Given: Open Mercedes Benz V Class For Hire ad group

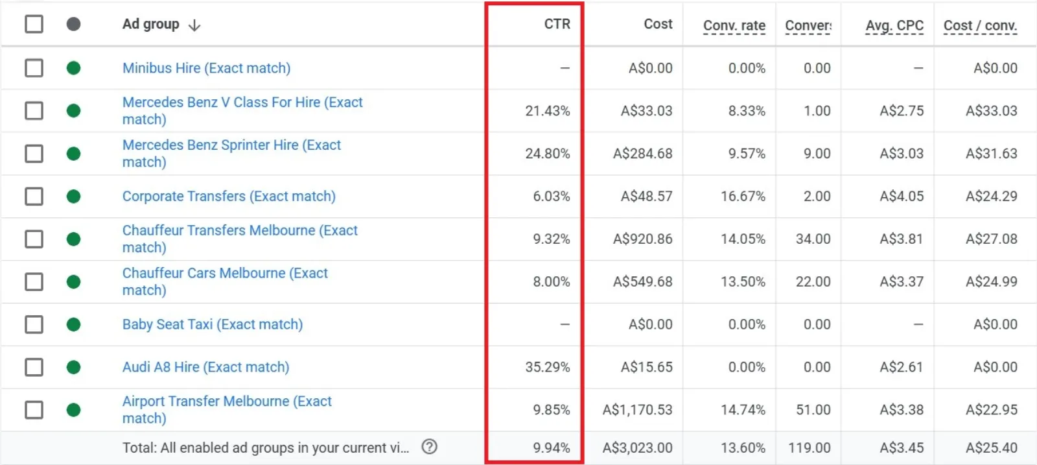Looking at the screenshot, I should (242, 111).
